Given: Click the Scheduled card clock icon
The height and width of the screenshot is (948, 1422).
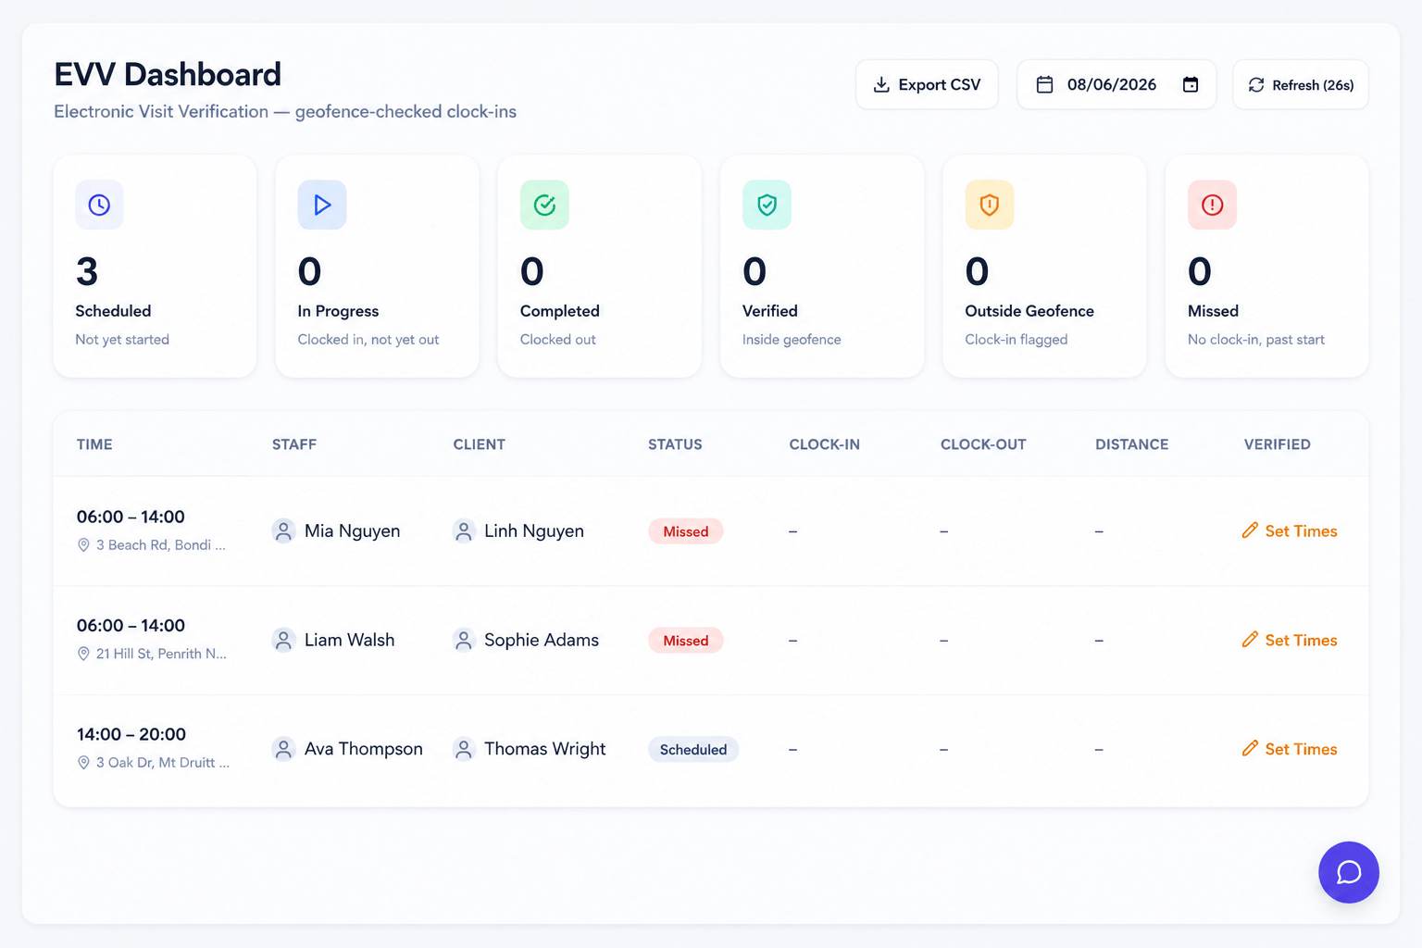Looking at the screenshot, I should click(99, 205).
